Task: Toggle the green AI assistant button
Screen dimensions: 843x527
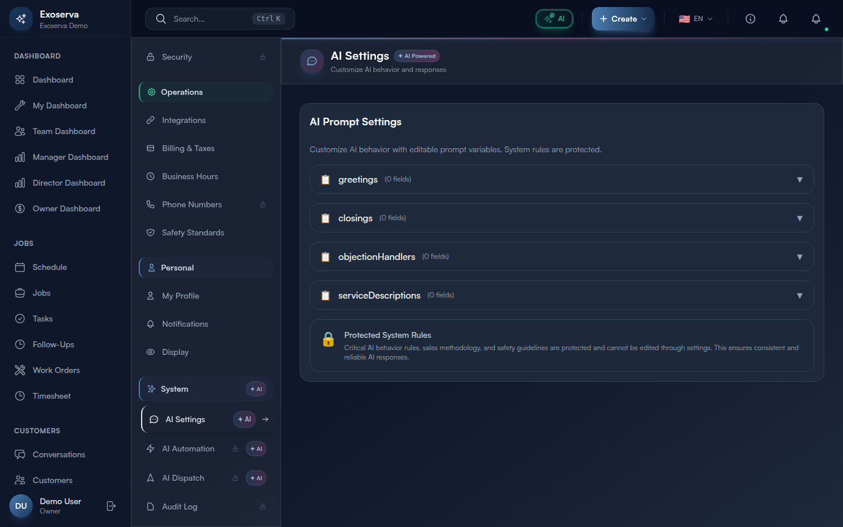Action: pyautogui.click(x=554, y=19)
